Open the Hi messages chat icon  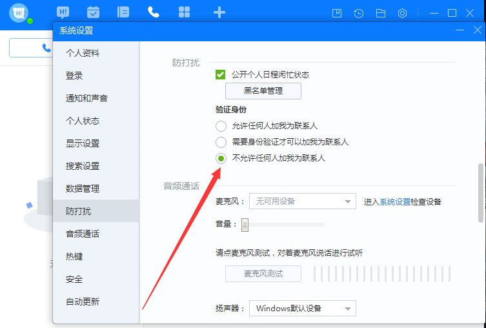point(63,13)
